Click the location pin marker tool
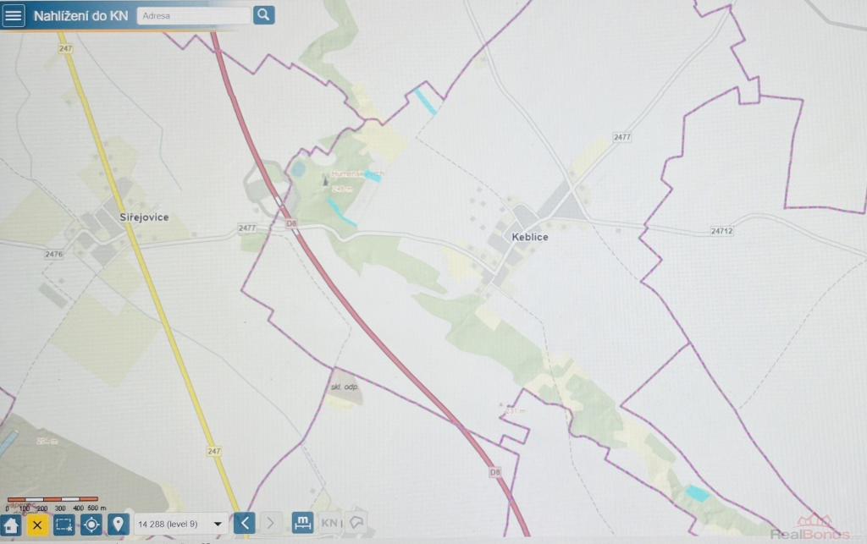The image size is (867, 544). pos(117,525)
